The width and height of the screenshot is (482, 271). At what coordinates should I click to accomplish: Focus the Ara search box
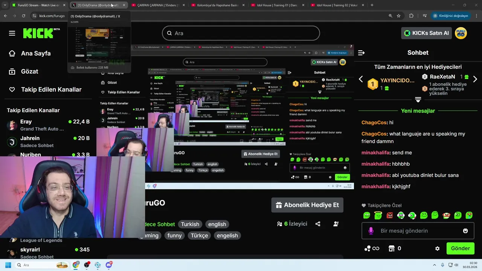click(241, 33)
